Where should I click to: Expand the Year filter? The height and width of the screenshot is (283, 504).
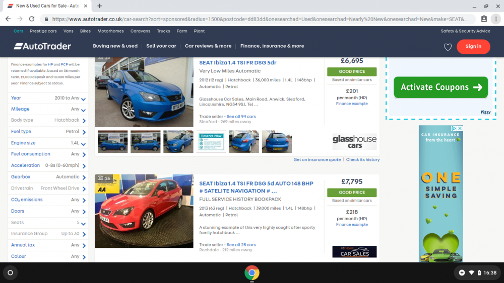(47, 98)
